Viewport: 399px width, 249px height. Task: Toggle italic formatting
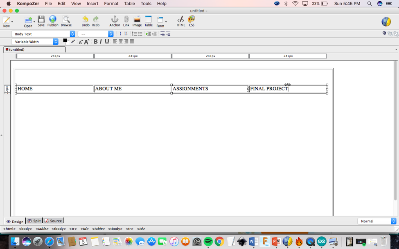tap(101, 41)
